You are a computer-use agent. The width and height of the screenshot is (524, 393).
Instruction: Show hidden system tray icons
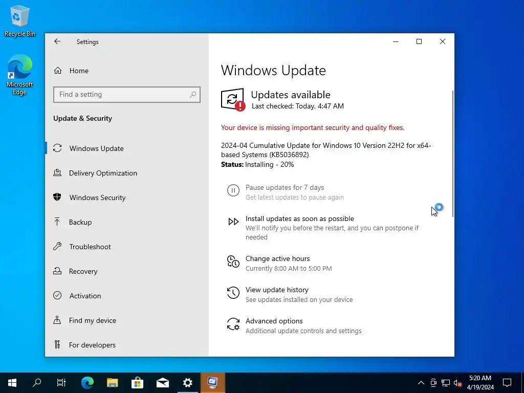click(421, 383)
